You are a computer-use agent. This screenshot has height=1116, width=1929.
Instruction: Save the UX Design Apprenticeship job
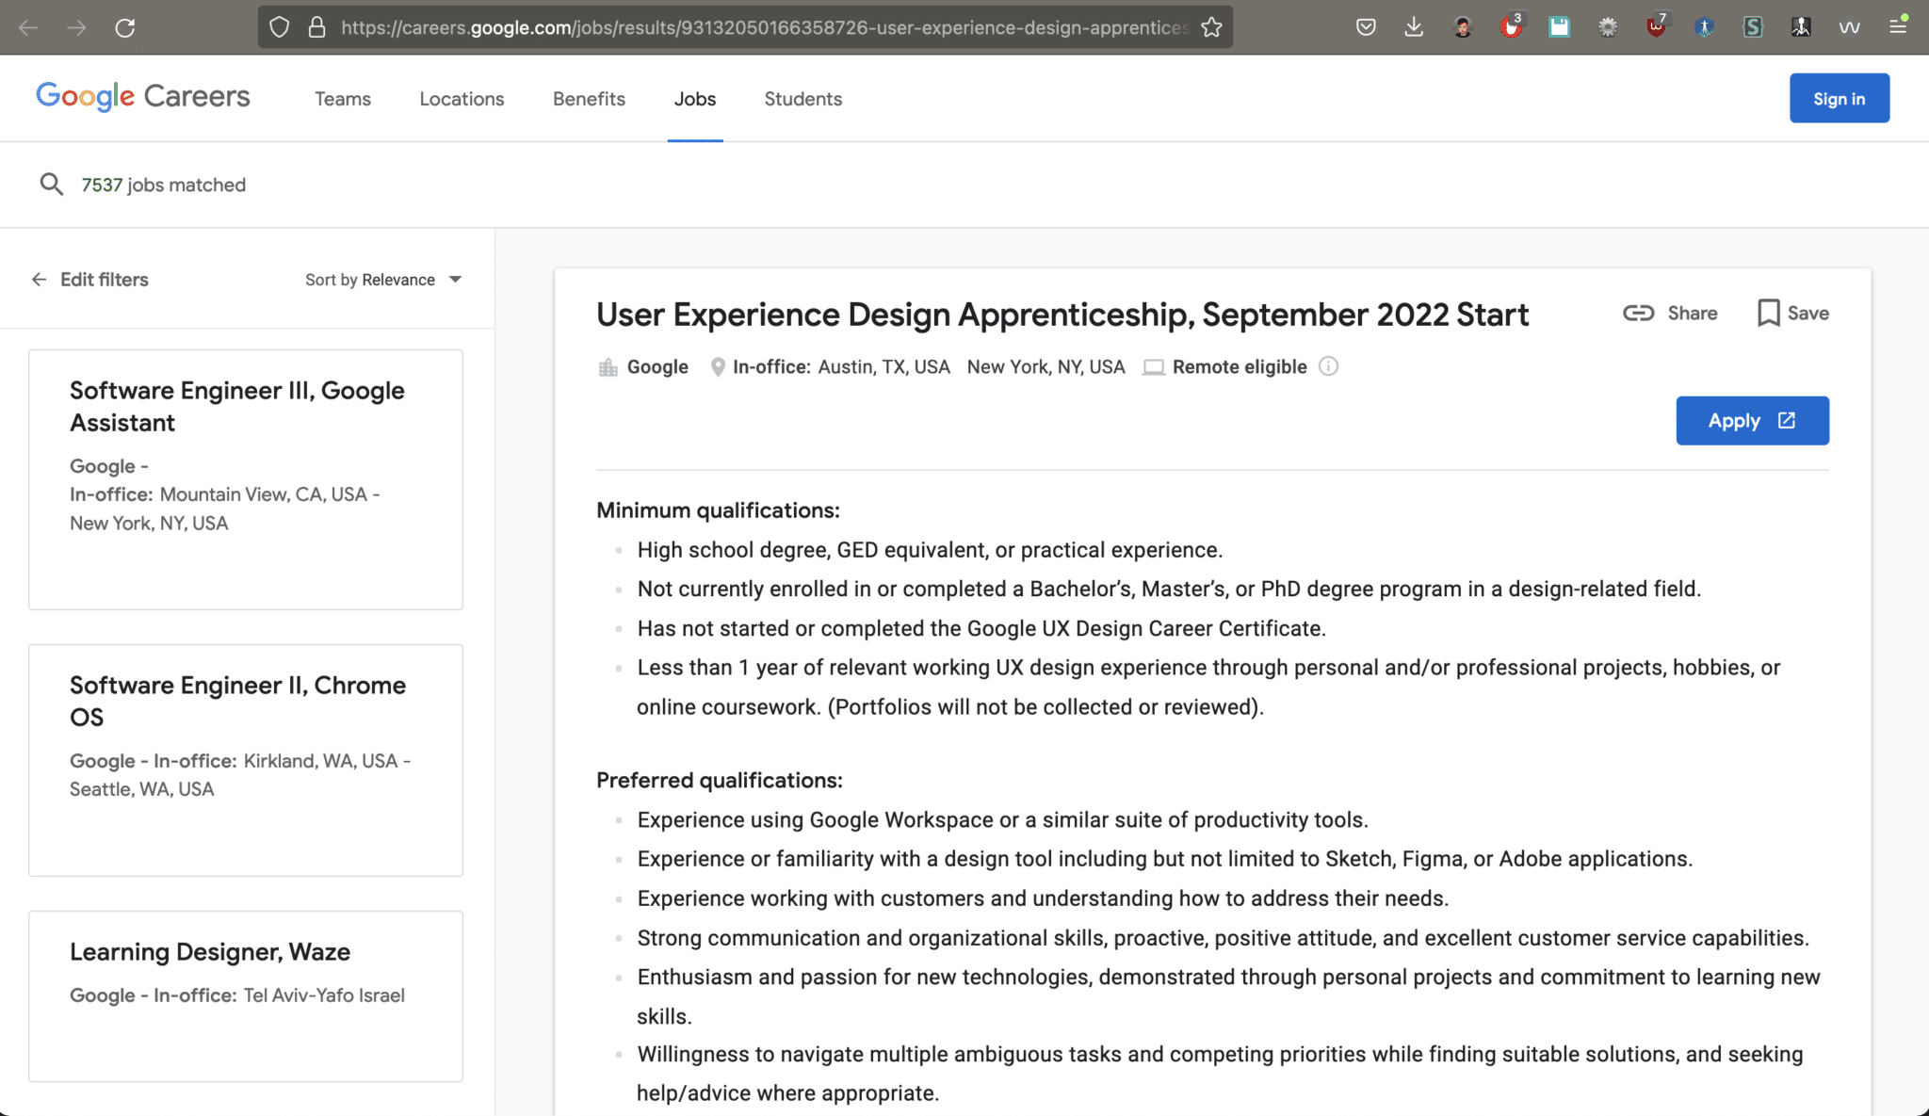1791,313
